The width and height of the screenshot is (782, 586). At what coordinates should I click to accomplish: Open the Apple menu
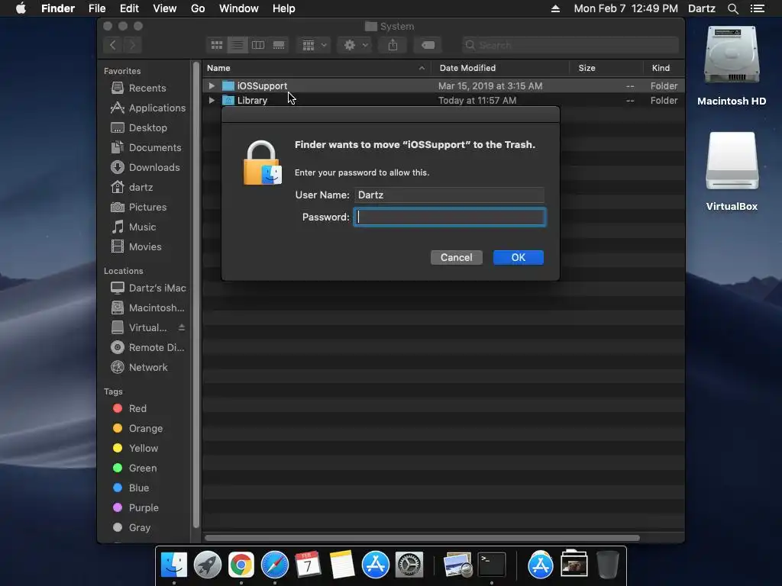point(21,8)
